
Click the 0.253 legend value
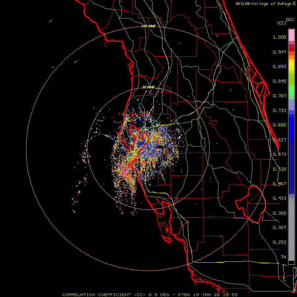point(280,242)
